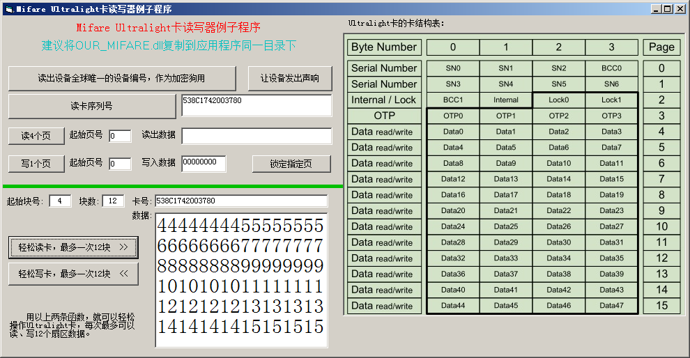Click the OTP0 cell
Viewport: 690px width, 358px height.
pos(453,116)
